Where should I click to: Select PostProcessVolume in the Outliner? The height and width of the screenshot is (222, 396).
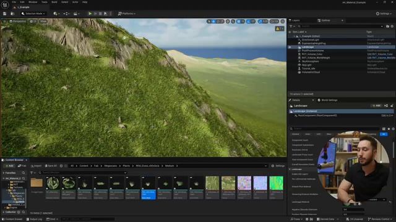pos(312,51)
